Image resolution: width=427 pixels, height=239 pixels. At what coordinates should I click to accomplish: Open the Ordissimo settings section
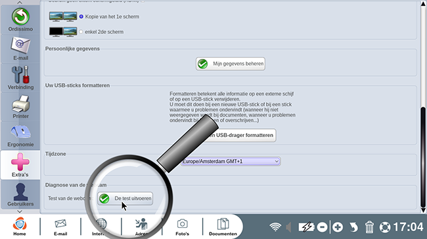[x=20, y=20]
